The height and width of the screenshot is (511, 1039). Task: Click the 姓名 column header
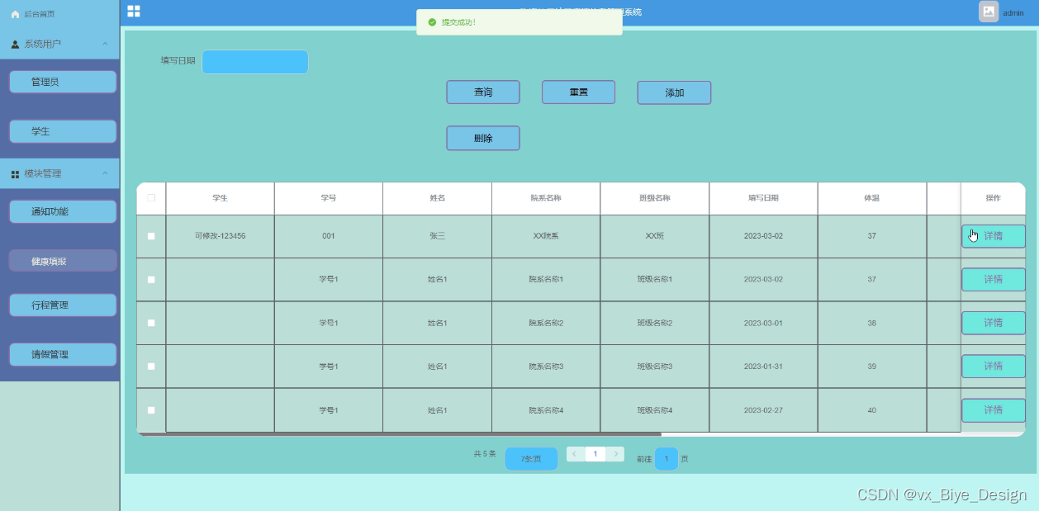coord(438,198)
